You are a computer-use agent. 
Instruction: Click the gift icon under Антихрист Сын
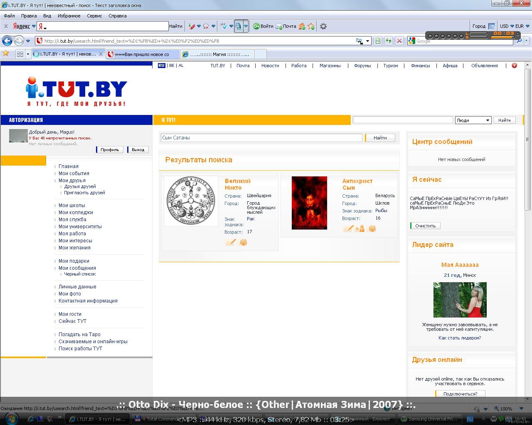click(372, 229)
